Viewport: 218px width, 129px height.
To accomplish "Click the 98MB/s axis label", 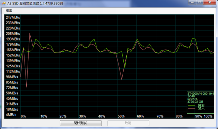I will click(x=12, y=77).
